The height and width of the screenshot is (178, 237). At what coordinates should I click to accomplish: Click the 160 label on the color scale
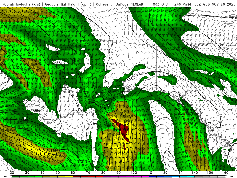[x=225, y=173]
